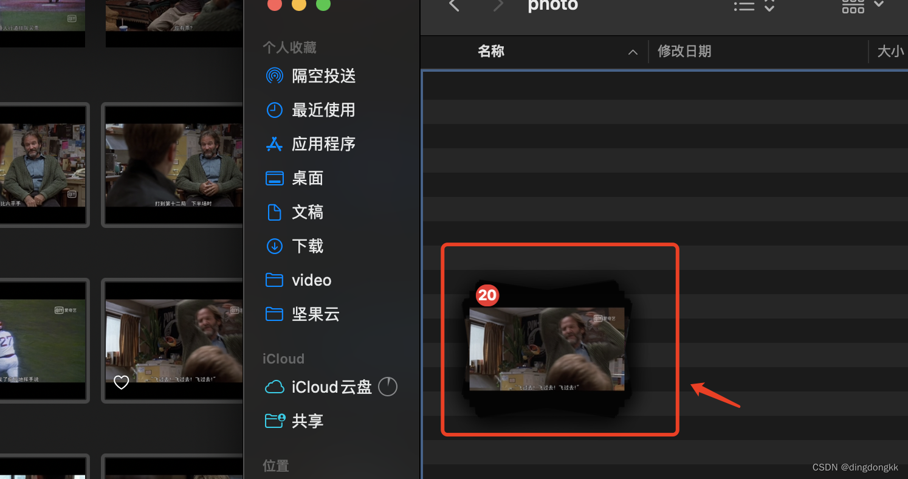Click the red close window button

click(x=275, y=4)
